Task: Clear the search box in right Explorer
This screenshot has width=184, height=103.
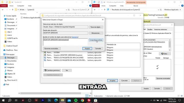Action: click(180, 10)
